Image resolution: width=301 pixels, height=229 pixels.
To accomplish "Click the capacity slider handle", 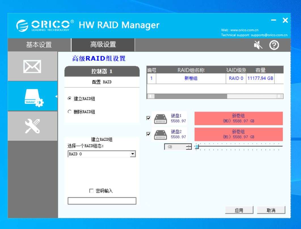I will (x=197, y=147).
